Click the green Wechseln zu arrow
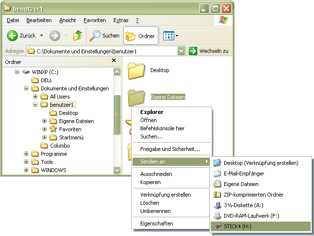314x236 pixels. coord(193,51)
